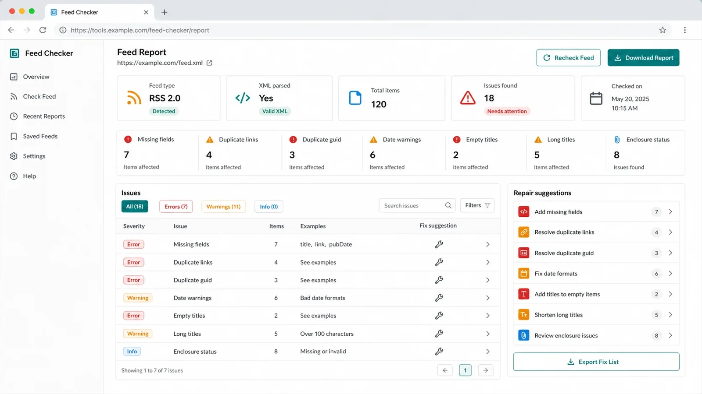Click the browser reload icon
702x394 pixels.
point(43,30)
